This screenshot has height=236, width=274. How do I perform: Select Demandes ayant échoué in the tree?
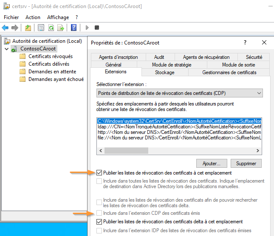point(56,79)
